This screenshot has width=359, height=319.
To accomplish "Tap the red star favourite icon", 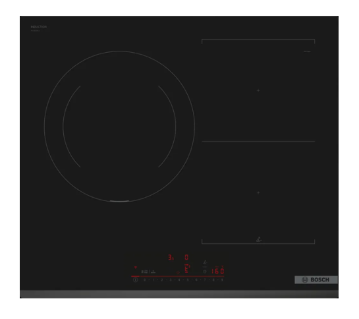I will (x=178, y=272).
